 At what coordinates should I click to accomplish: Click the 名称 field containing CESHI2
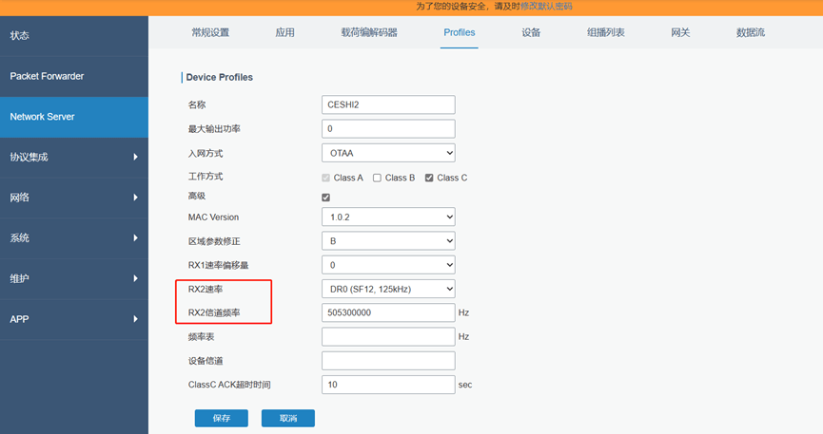(x=388, y=104)
